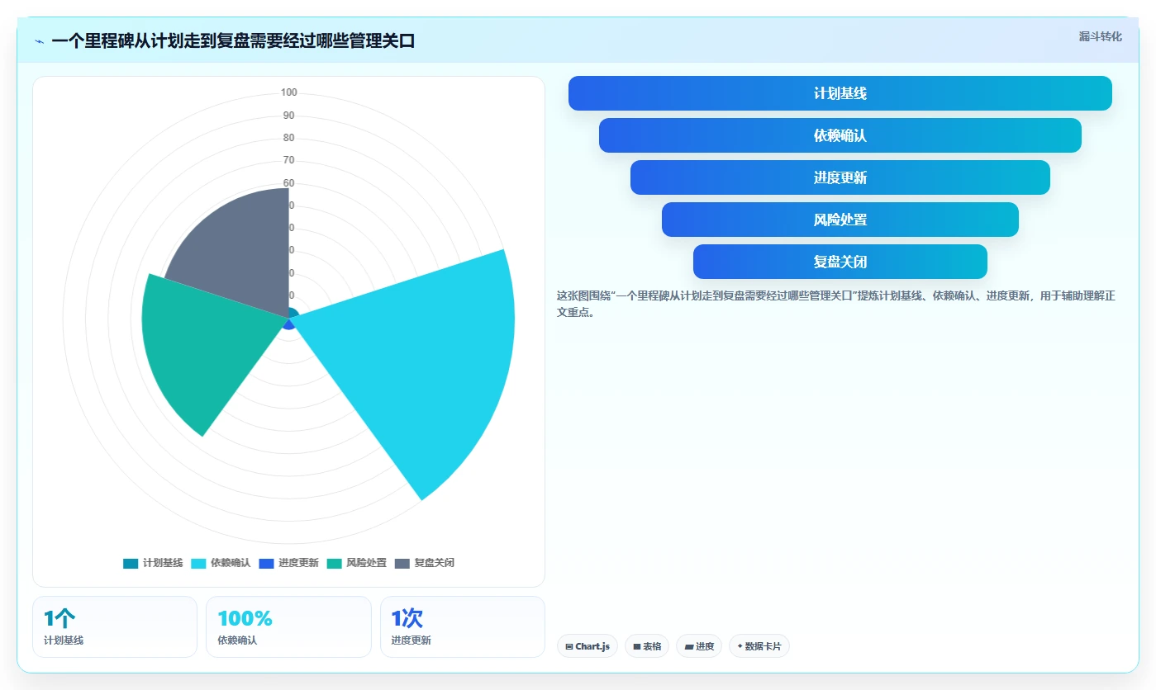This screenshot has width=1156, height=690.
Task: Select the 复盘关闭 funnel bar
Action: pos(840,262)
